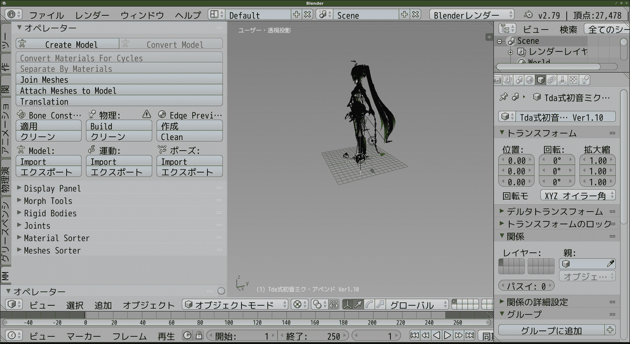Viewport: 630px width, 344px height.
Task: Click the add screen layout plus icon next to Default
Action: point(297,15)
